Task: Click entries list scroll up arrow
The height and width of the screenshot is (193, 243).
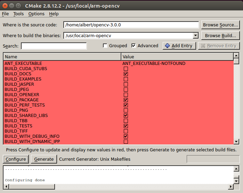Action: [236, 56]
